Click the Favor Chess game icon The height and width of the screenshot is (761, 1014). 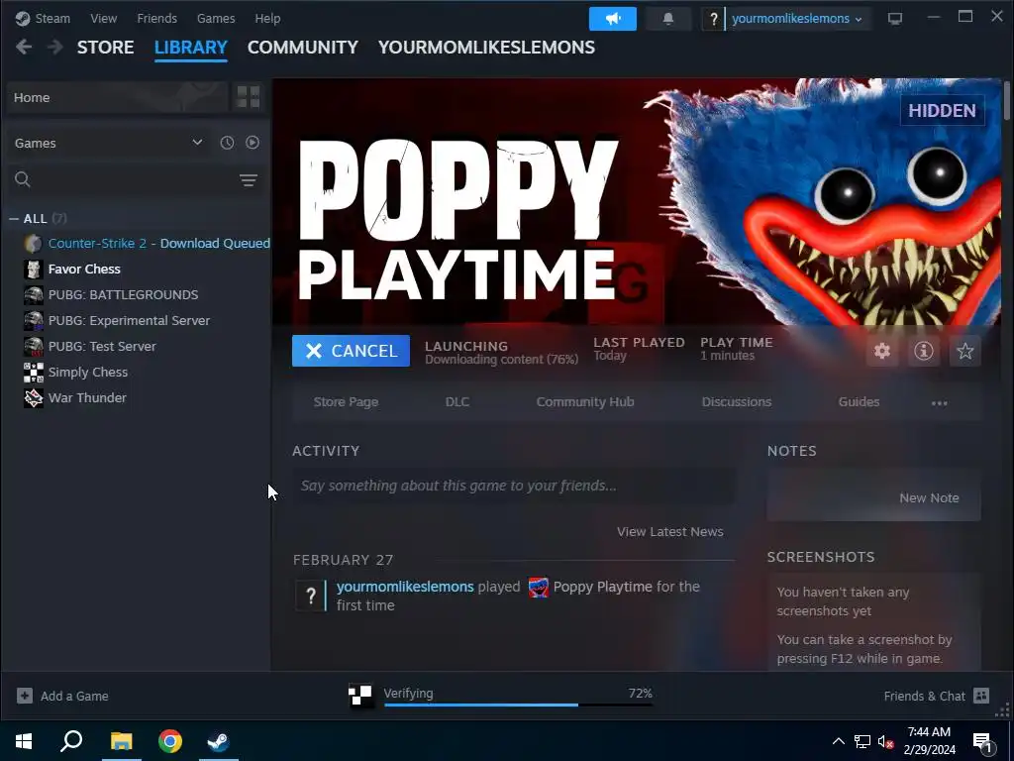click(x=33, y=270)
